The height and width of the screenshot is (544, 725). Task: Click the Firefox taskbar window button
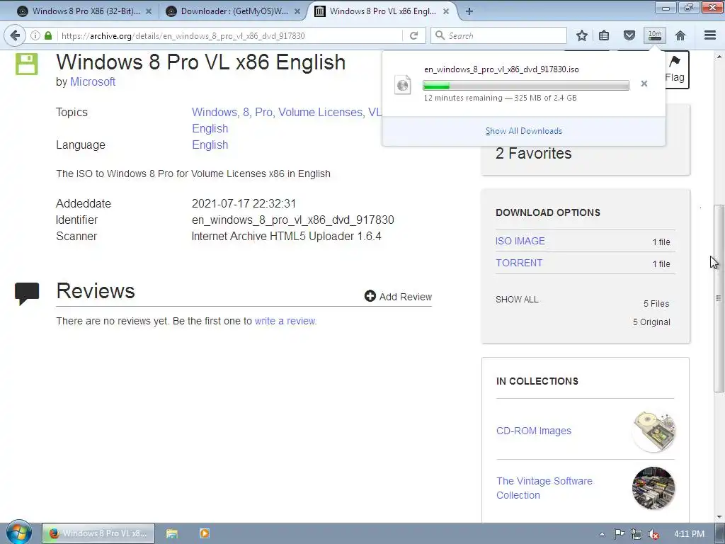(98, 533)
